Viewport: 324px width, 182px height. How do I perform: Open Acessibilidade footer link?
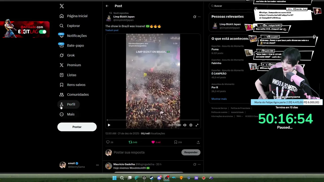pos(237,112)
